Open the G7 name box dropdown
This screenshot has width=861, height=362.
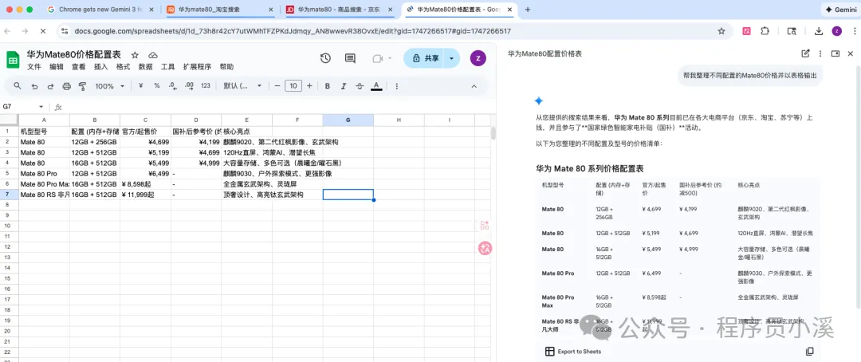pos(41,107)
